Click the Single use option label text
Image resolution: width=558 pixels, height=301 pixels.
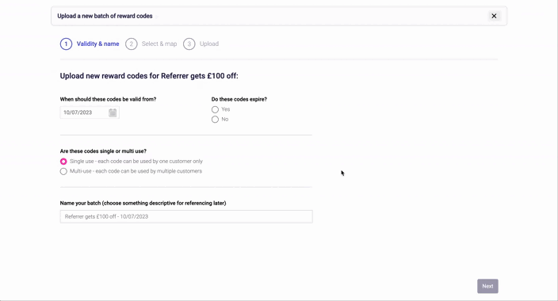(136, 161)
